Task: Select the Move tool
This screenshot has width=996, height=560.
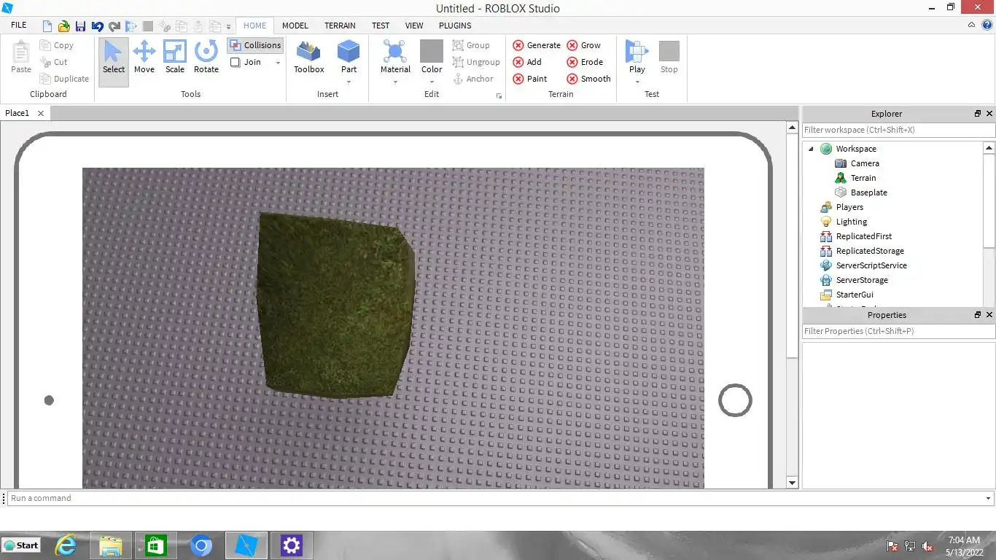Action: (x=144, y=57)
